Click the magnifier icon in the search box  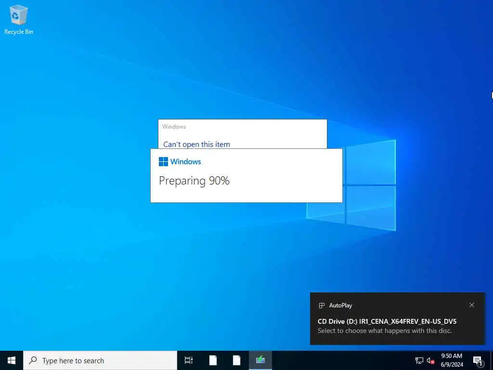click(x=33, y=360)
